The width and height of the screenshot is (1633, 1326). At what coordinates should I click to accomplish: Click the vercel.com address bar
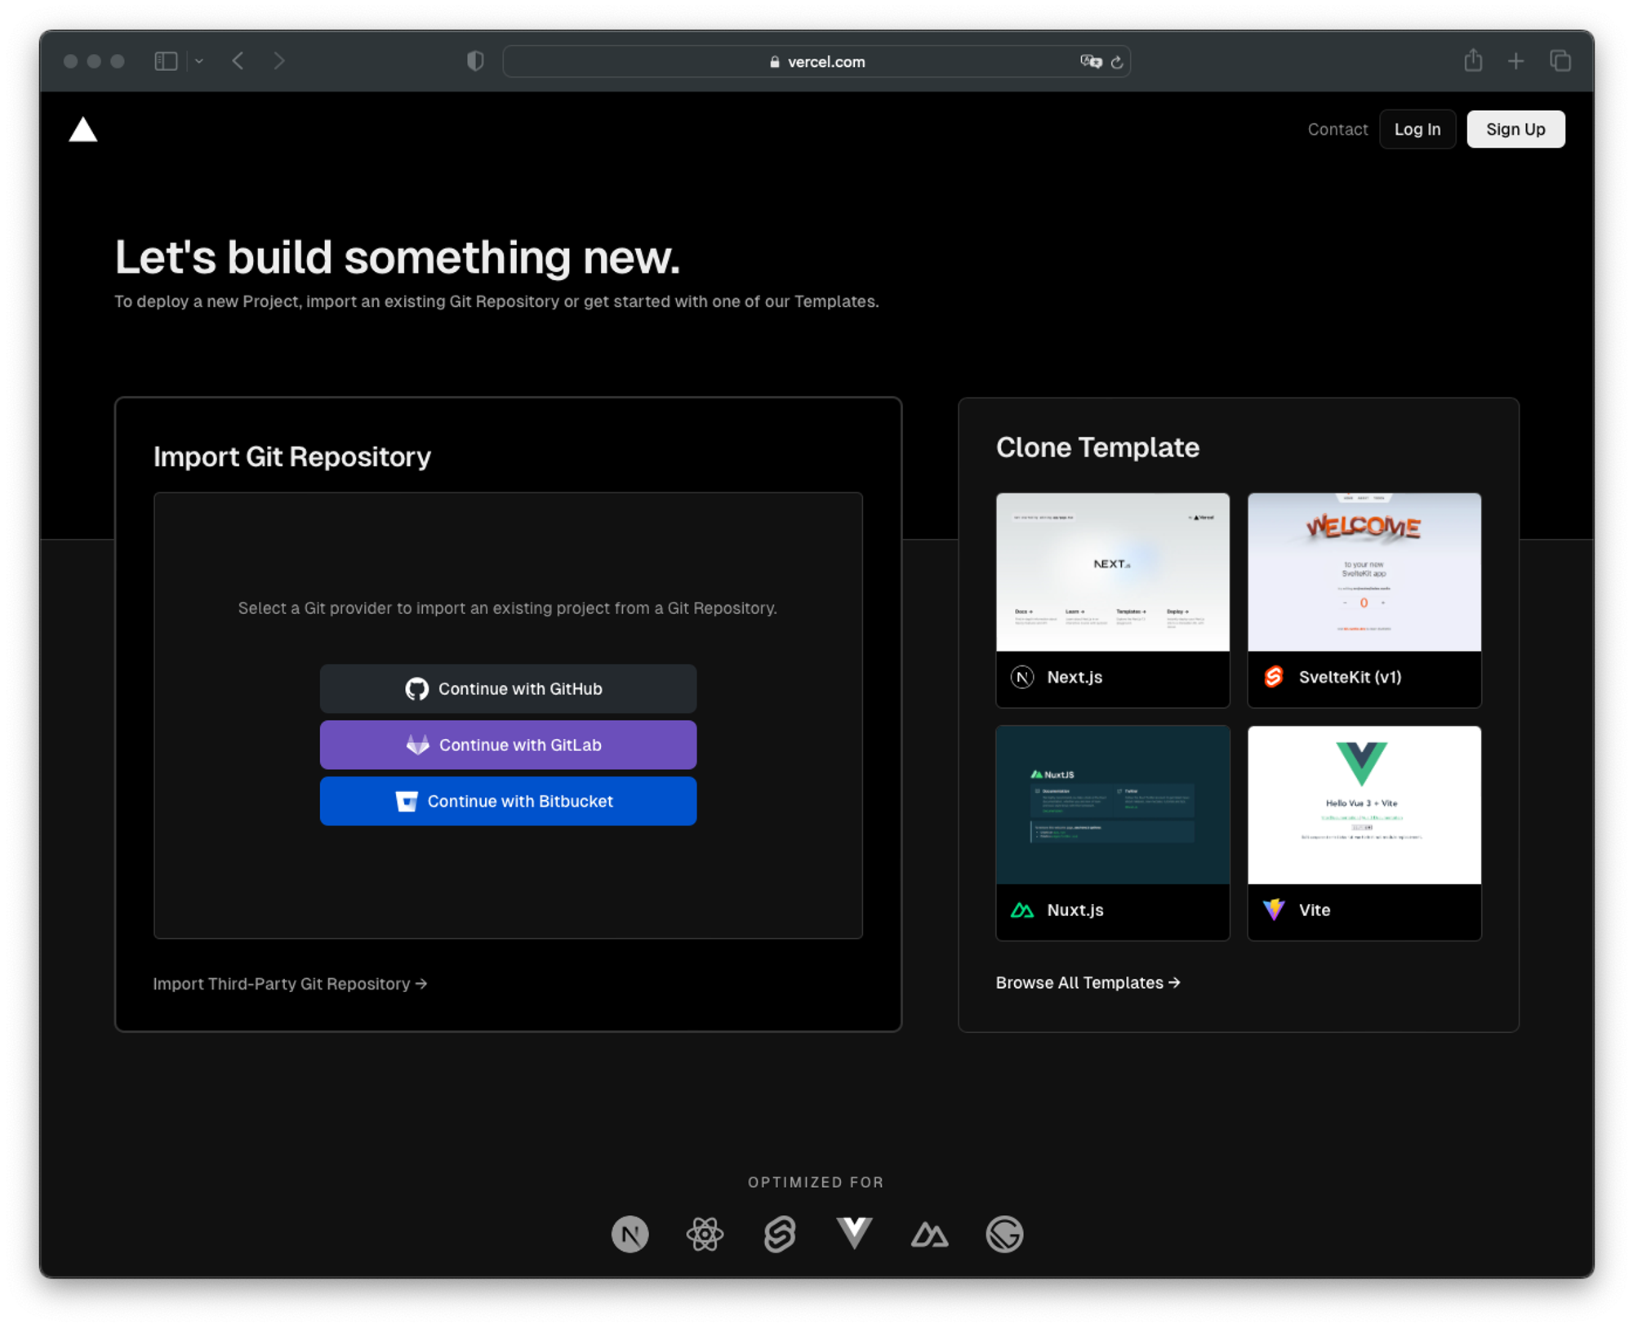pyautogui.click(x=816, y=61)
